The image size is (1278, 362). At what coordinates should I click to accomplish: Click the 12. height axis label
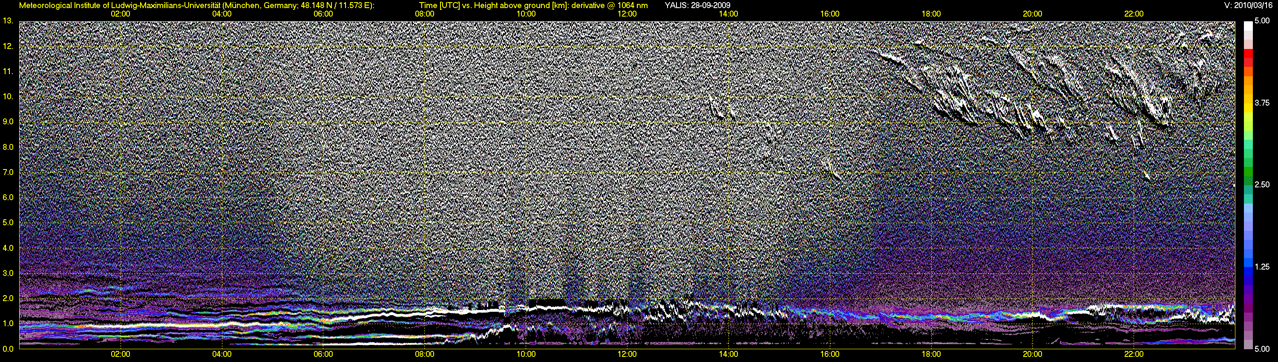click(x=8, y=46)
